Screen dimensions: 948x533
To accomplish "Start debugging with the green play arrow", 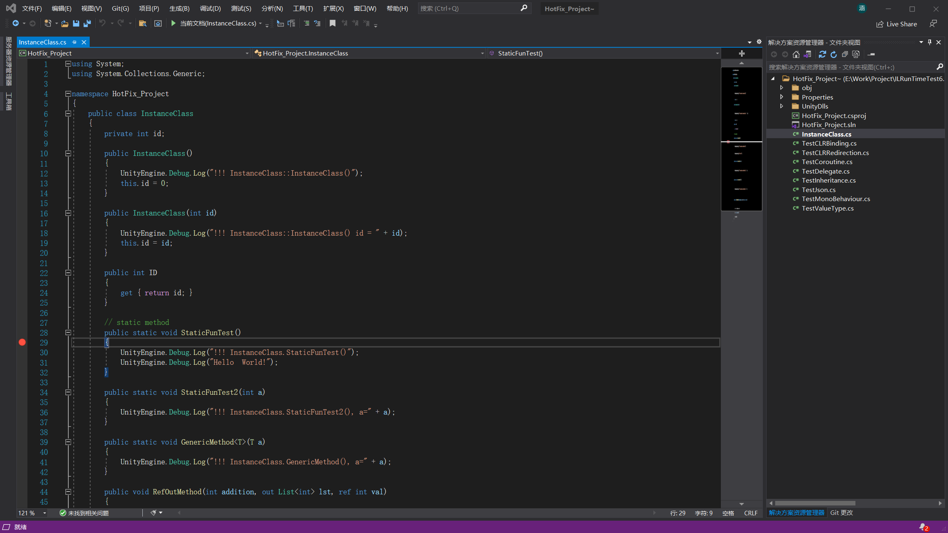I will pos(173,23).
